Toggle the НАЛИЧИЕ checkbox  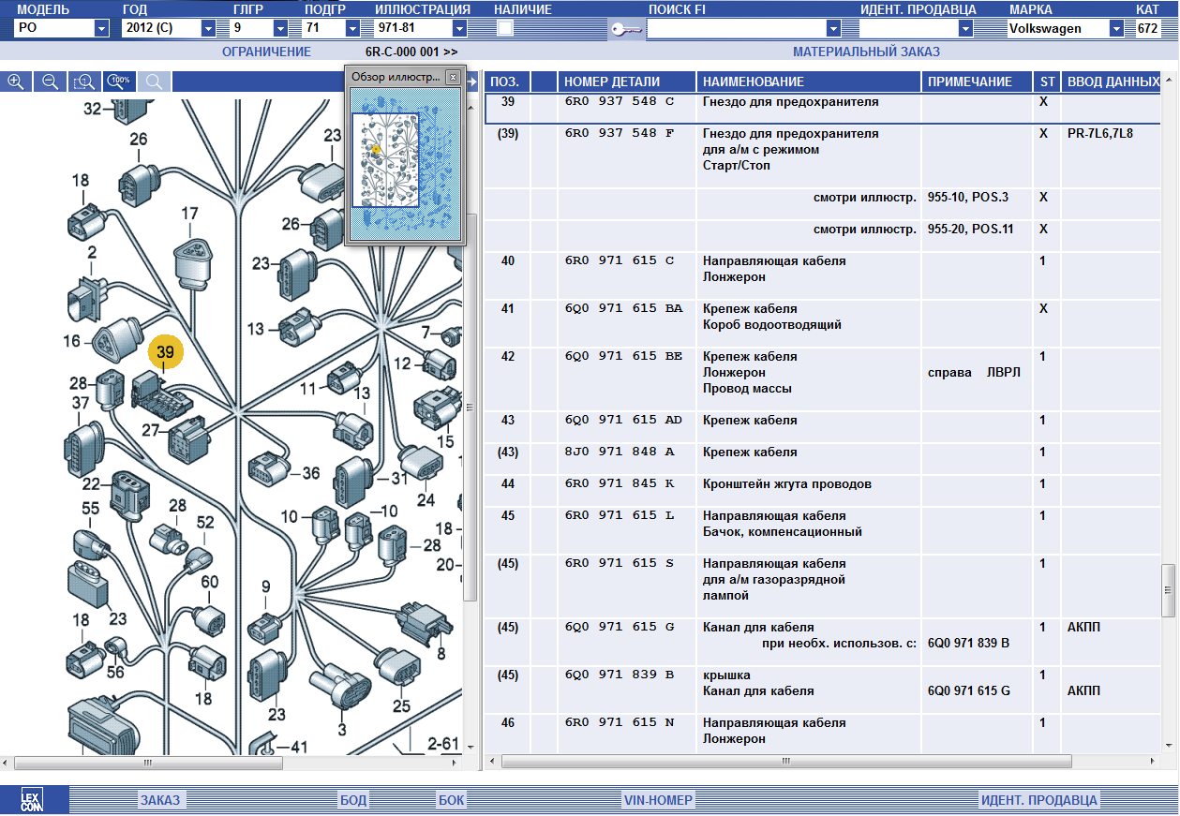click(x=504, y=29)
